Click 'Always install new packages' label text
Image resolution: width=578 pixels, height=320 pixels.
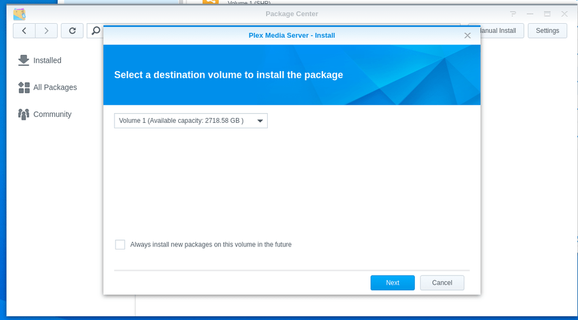(211, 245)
